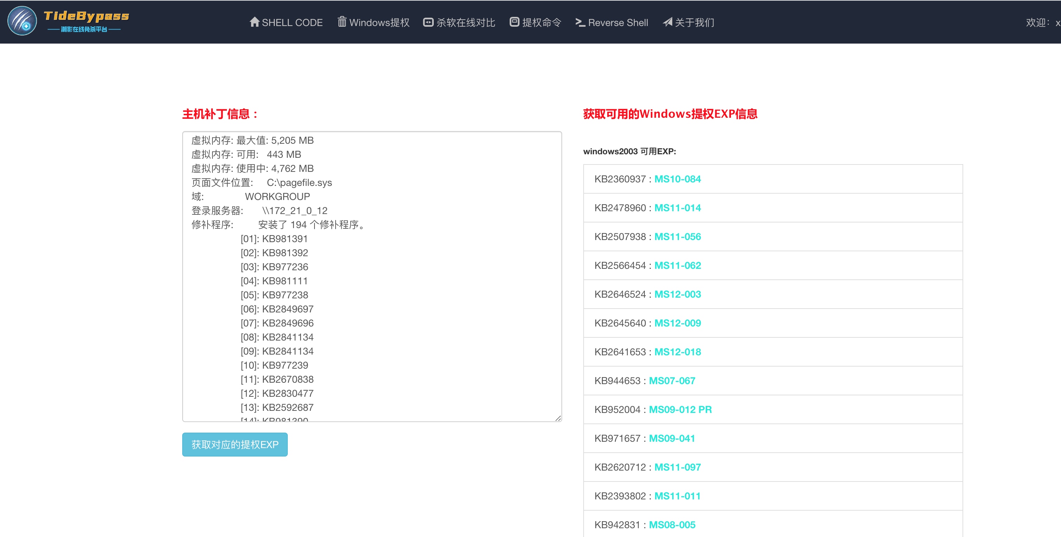Open the MS11-097 exploit link

(677, 467)
